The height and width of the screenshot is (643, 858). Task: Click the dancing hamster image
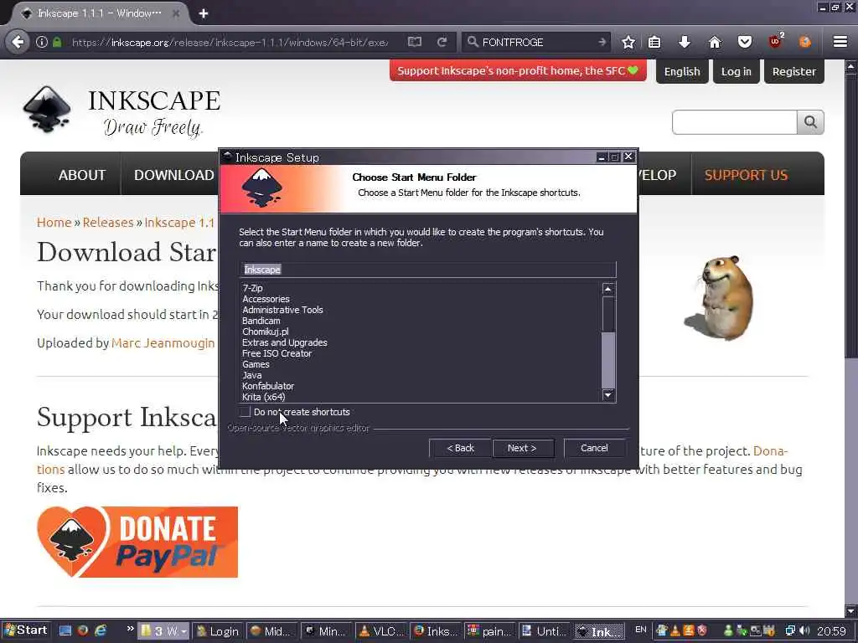[x=720, y=298]
